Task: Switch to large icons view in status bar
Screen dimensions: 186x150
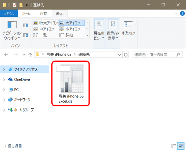Action: pos(181,146)
